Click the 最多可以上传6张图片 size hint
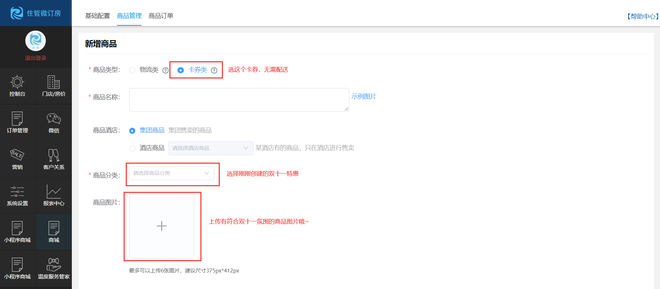 (184, 270)
